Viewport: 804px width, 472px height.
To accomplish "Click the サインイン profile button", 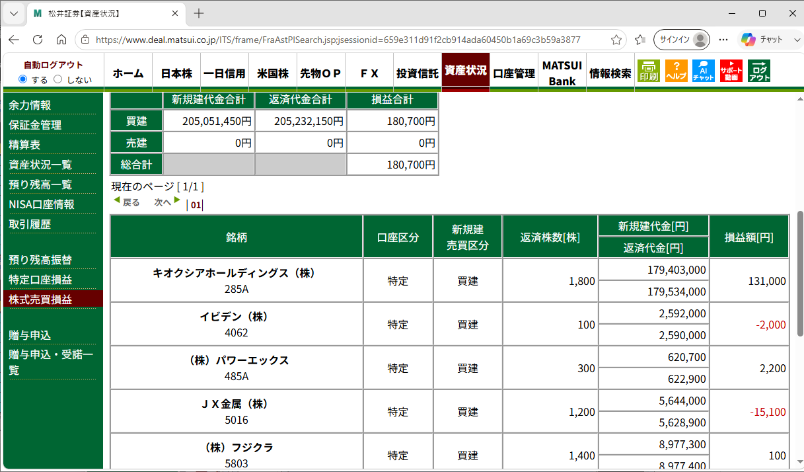I will (681, 40).
